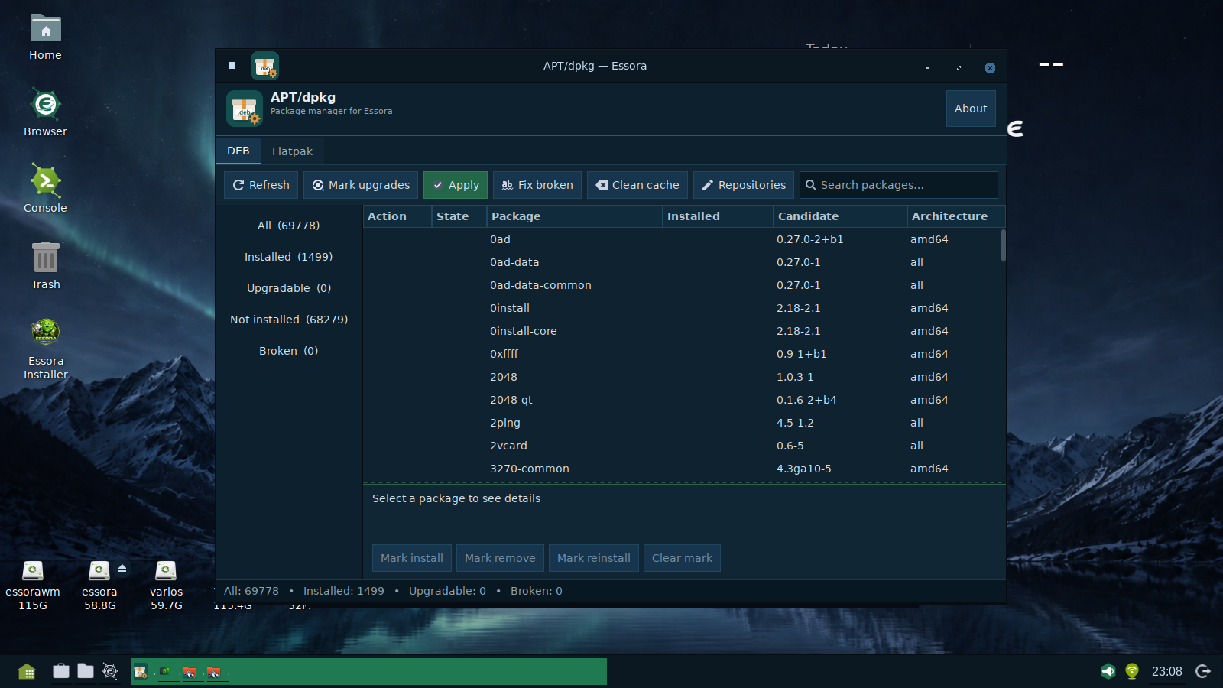The image size is (1223, 688).
Task: Click the APT/dpkg window menu icon
Action: pos(232,66)
